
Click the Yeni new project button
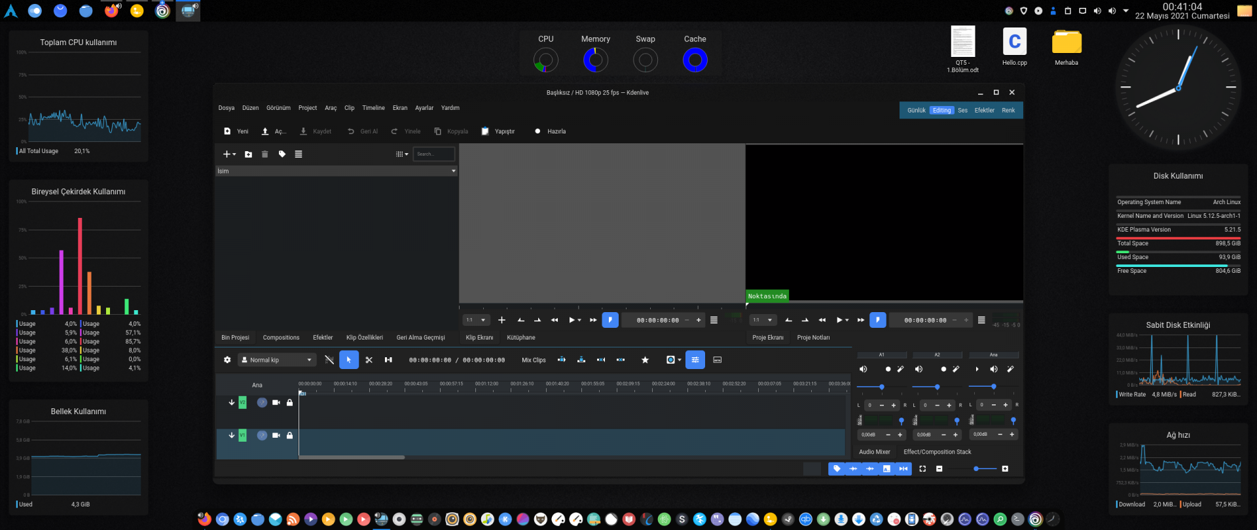(236, 132)
